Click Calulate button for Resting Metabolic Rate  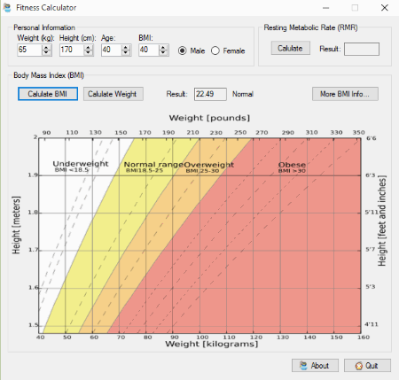pyautogui.click(x=291, y=48)
